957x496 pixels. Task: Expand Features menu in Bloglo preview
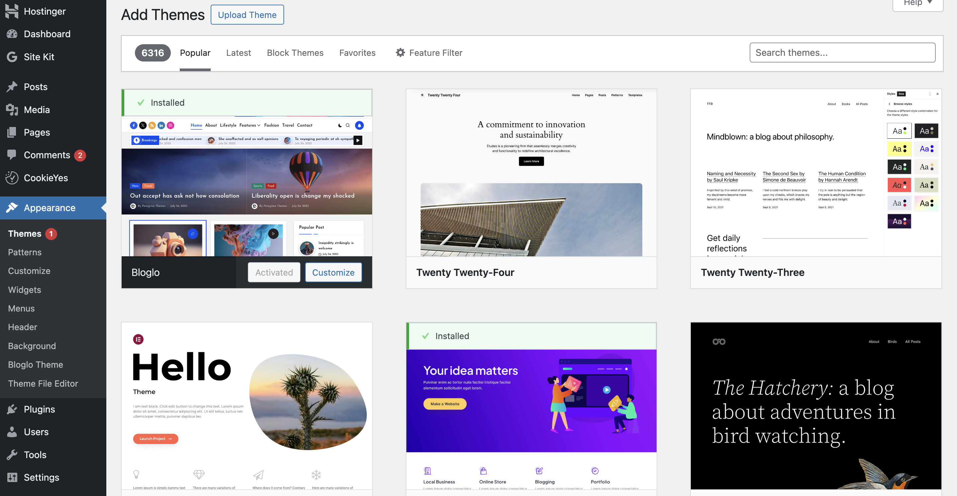coord(250,126)
